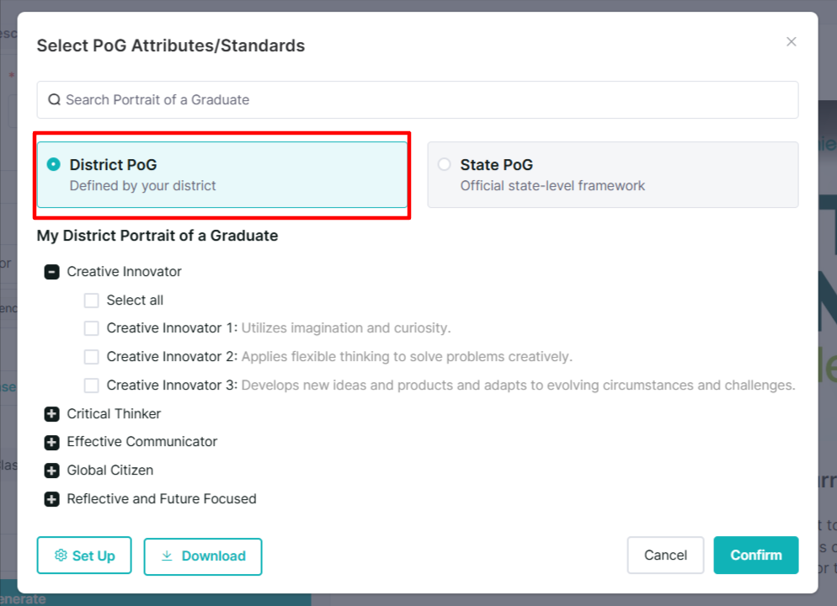Screen dimensions: 837x606
Task: Click the Cancel button
Action: [666, 555]
